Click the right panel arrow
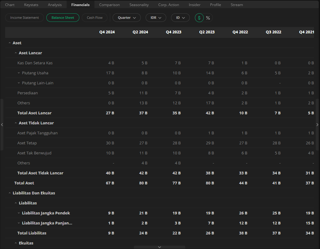320x249 pixels. click(x=317, y=125)
